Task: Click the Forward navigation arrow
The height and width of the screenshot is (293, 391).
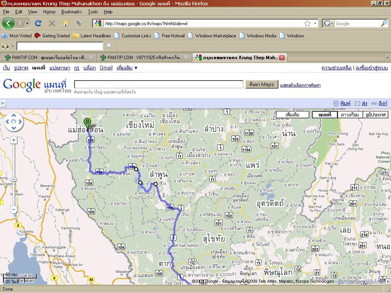Action: coord(20,23)
